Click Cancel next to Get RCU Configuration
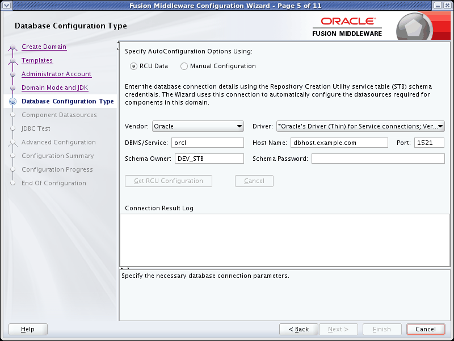 pos(254,181)
